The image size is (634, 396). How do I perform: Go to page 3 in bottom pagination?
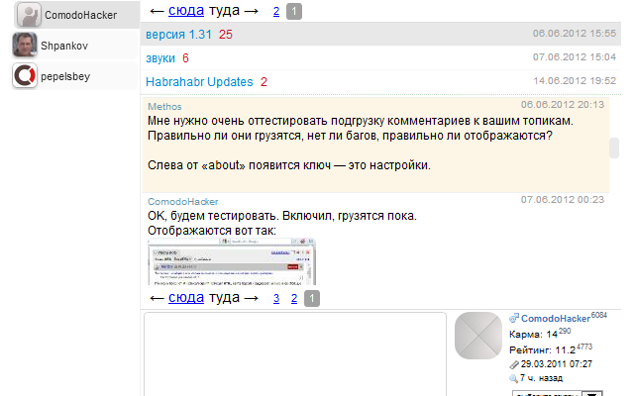[276, 299]
